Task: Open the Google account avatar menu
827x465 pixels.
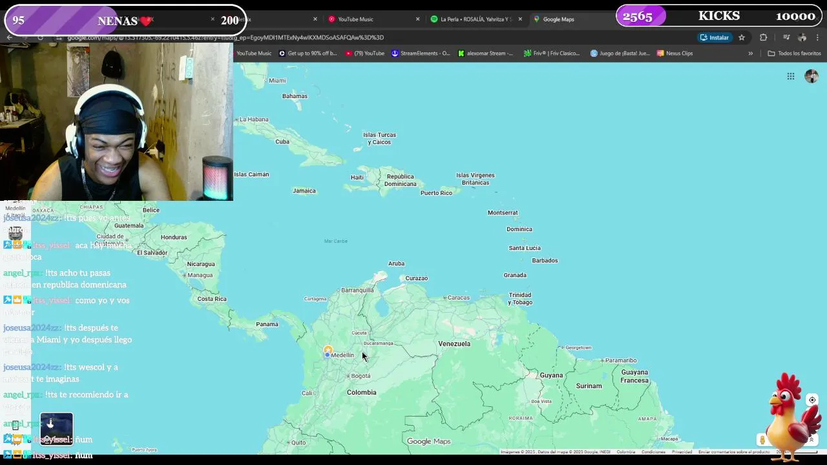Action: pos(811,76)
